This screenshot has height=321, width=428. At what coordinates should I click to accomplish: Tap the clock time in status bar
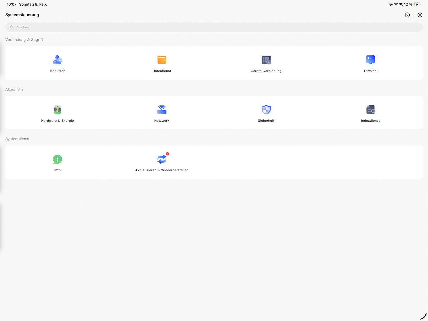click(x=11, y=4)
